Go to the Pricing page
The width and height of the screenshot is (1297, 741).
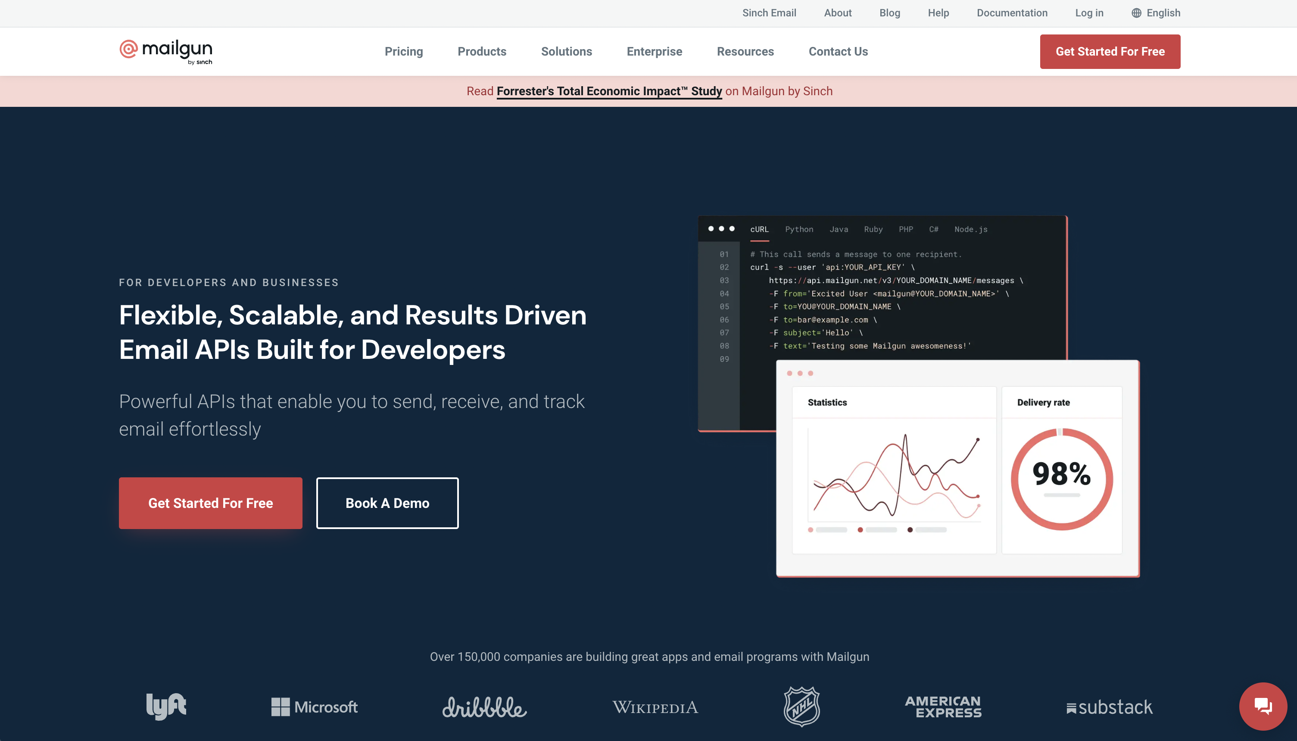pyautogui.click(x=403, y=51)
